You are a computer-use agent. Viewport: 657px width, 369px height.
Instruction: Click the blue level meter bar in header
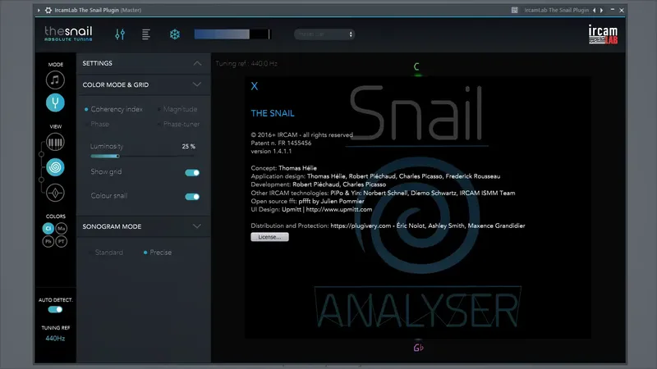tap(232, 34)
